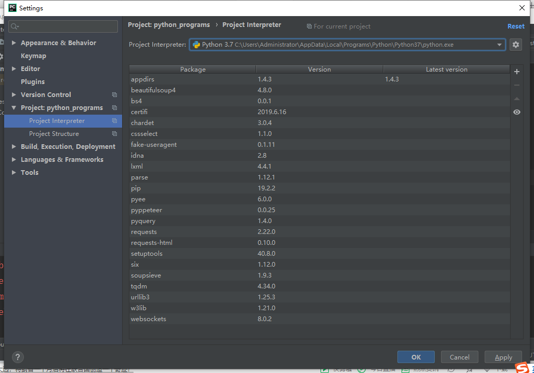This screenshot has width=534, height=373.
Task: Expand the Editor section
Action: (14, 68)
